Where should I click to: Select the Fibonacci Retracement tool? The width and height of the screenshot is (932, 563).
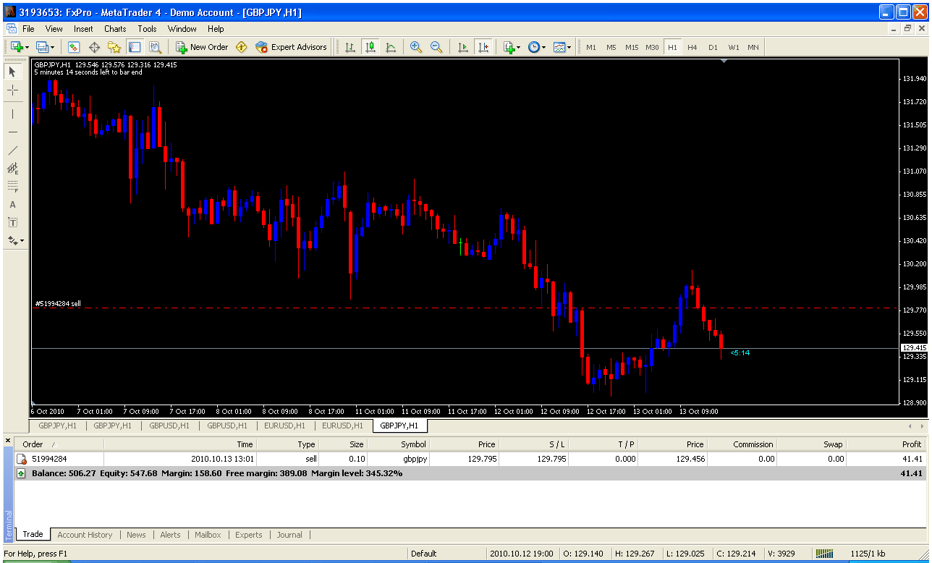pos(12,187)
